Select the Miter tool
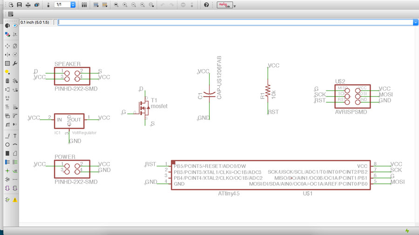The width and height of the screenshot is (419, 235). tap(15, 116)
